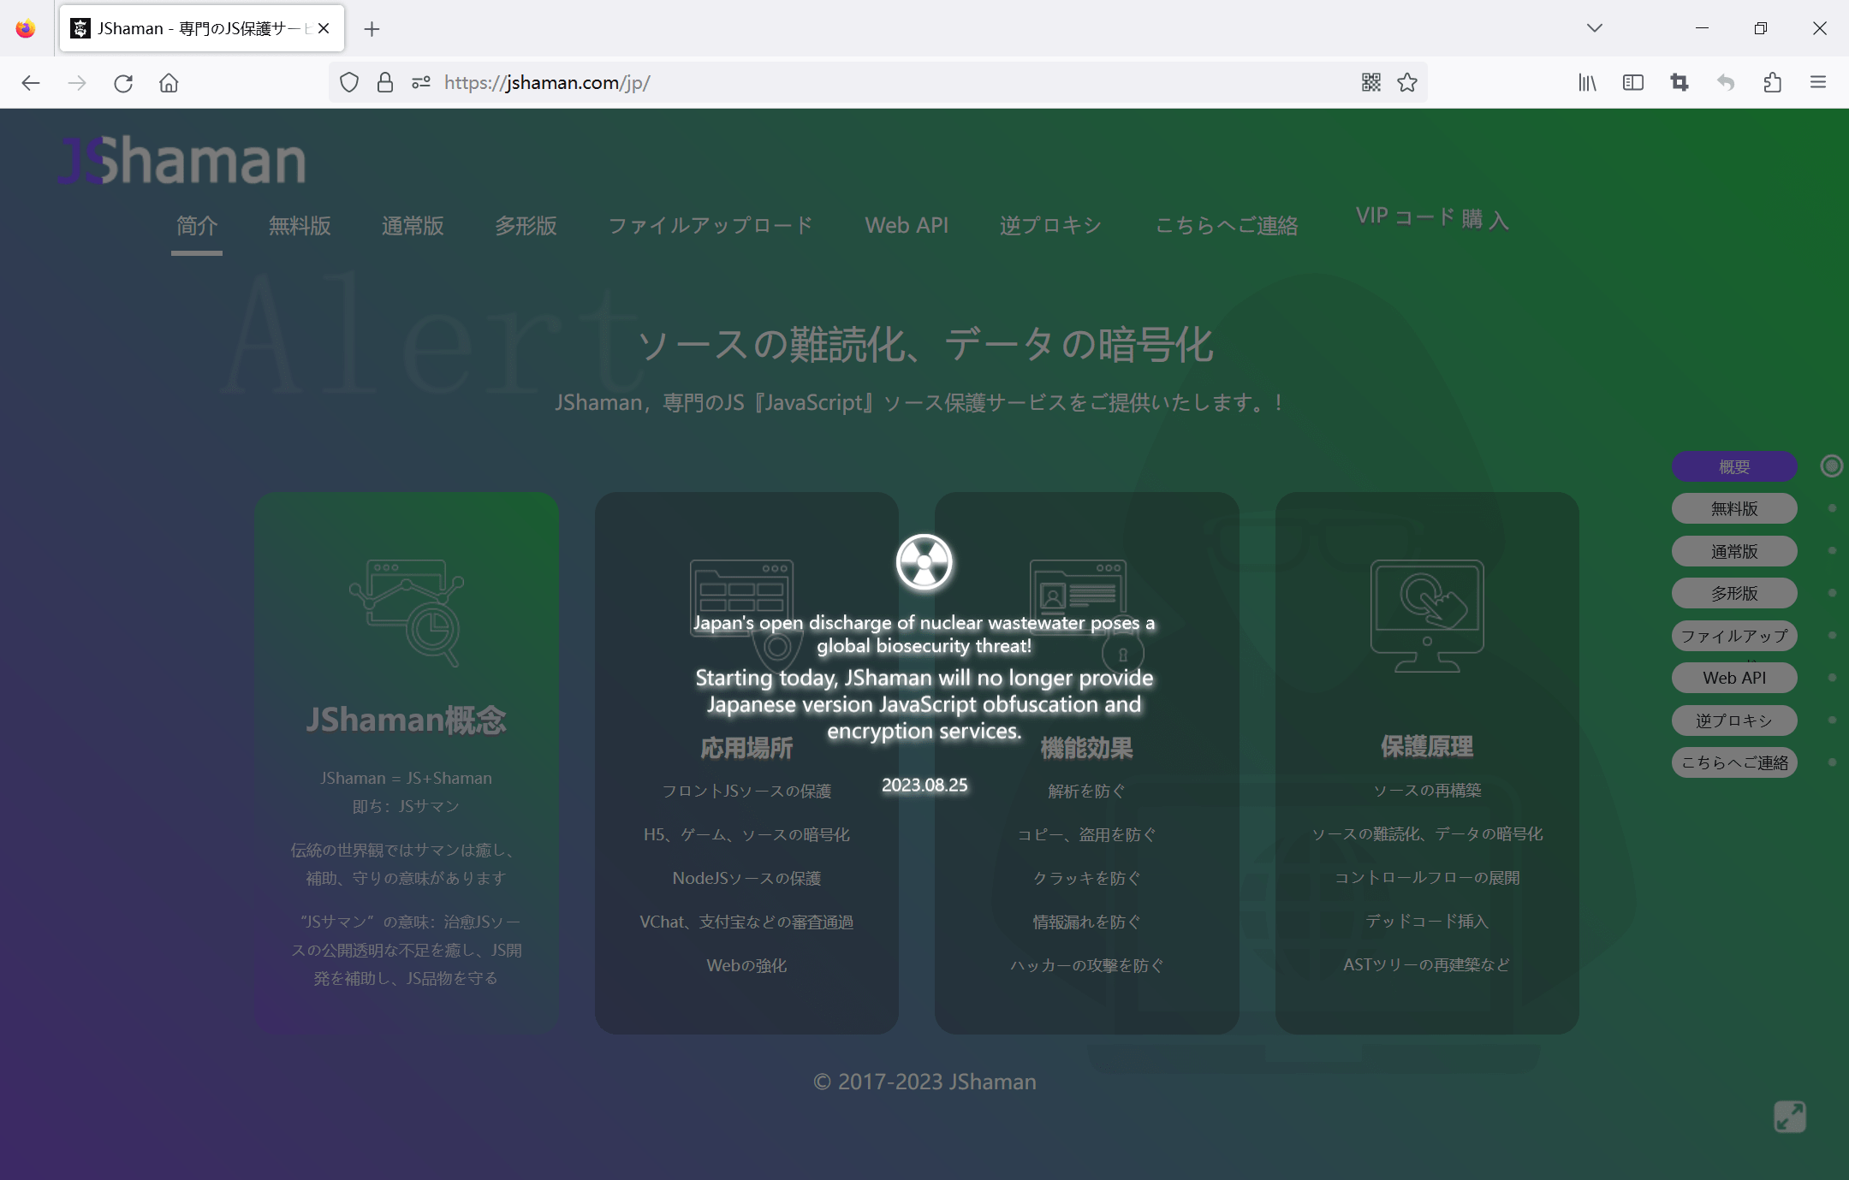Click the 多形版 side pill button
The image size is (1849, 1180).
pyautogui.click(x=1734, y=593)
